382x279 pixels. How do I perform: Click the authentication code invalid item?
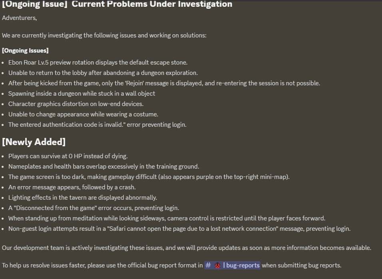(97, 125)
